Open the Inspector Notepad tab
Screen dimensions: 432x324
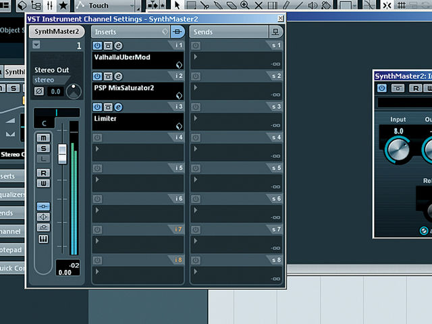pyautogui.click(x=12, y=250)
